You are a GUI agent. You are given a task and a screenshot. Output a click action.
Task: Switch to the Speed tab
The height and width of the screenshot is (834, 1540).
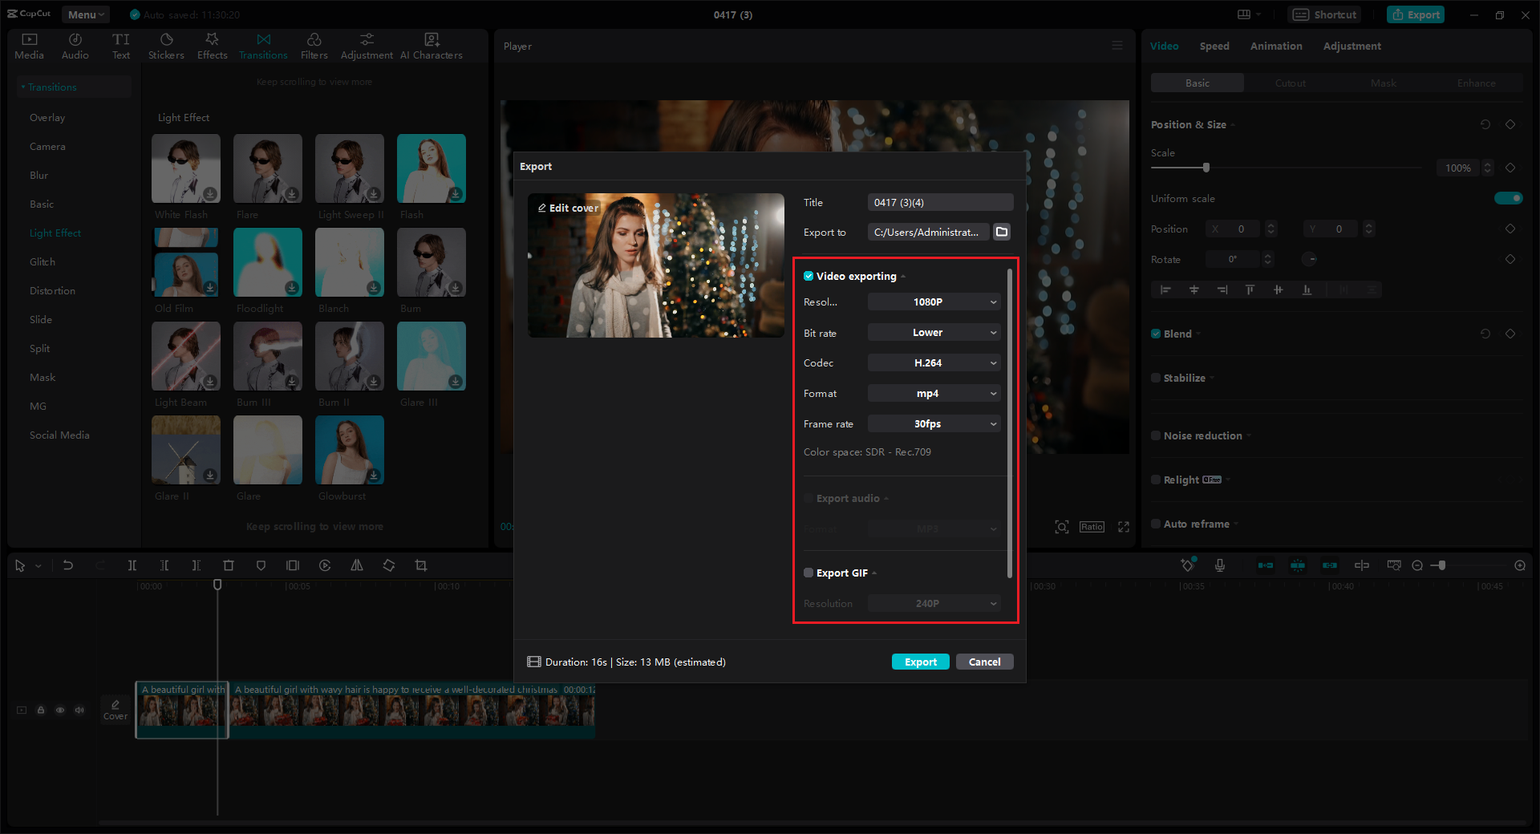click(x=1214, y=46)
